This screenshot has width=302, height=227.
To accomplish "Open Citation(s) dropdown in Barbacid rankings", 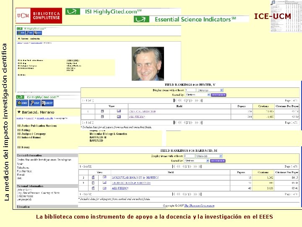I will [209, 156].
